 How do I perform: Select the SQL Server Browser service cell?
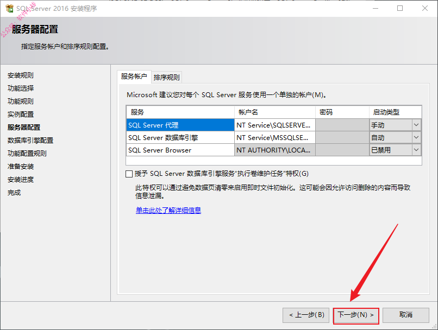point(180,150)
